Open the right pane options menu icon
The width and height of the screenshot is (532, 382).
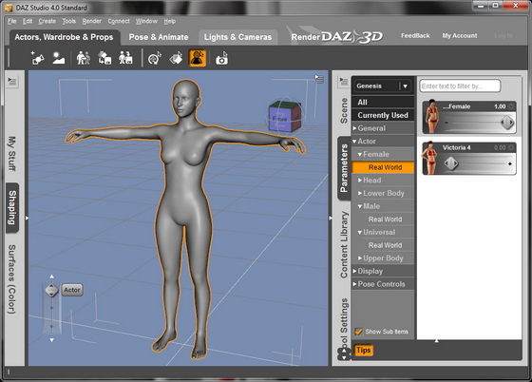[343, 82]
